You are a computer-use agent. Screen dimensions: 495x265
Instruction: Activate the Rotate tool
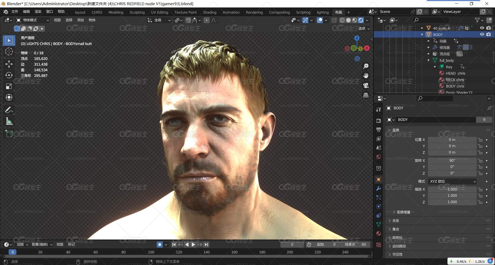(9, 75)
